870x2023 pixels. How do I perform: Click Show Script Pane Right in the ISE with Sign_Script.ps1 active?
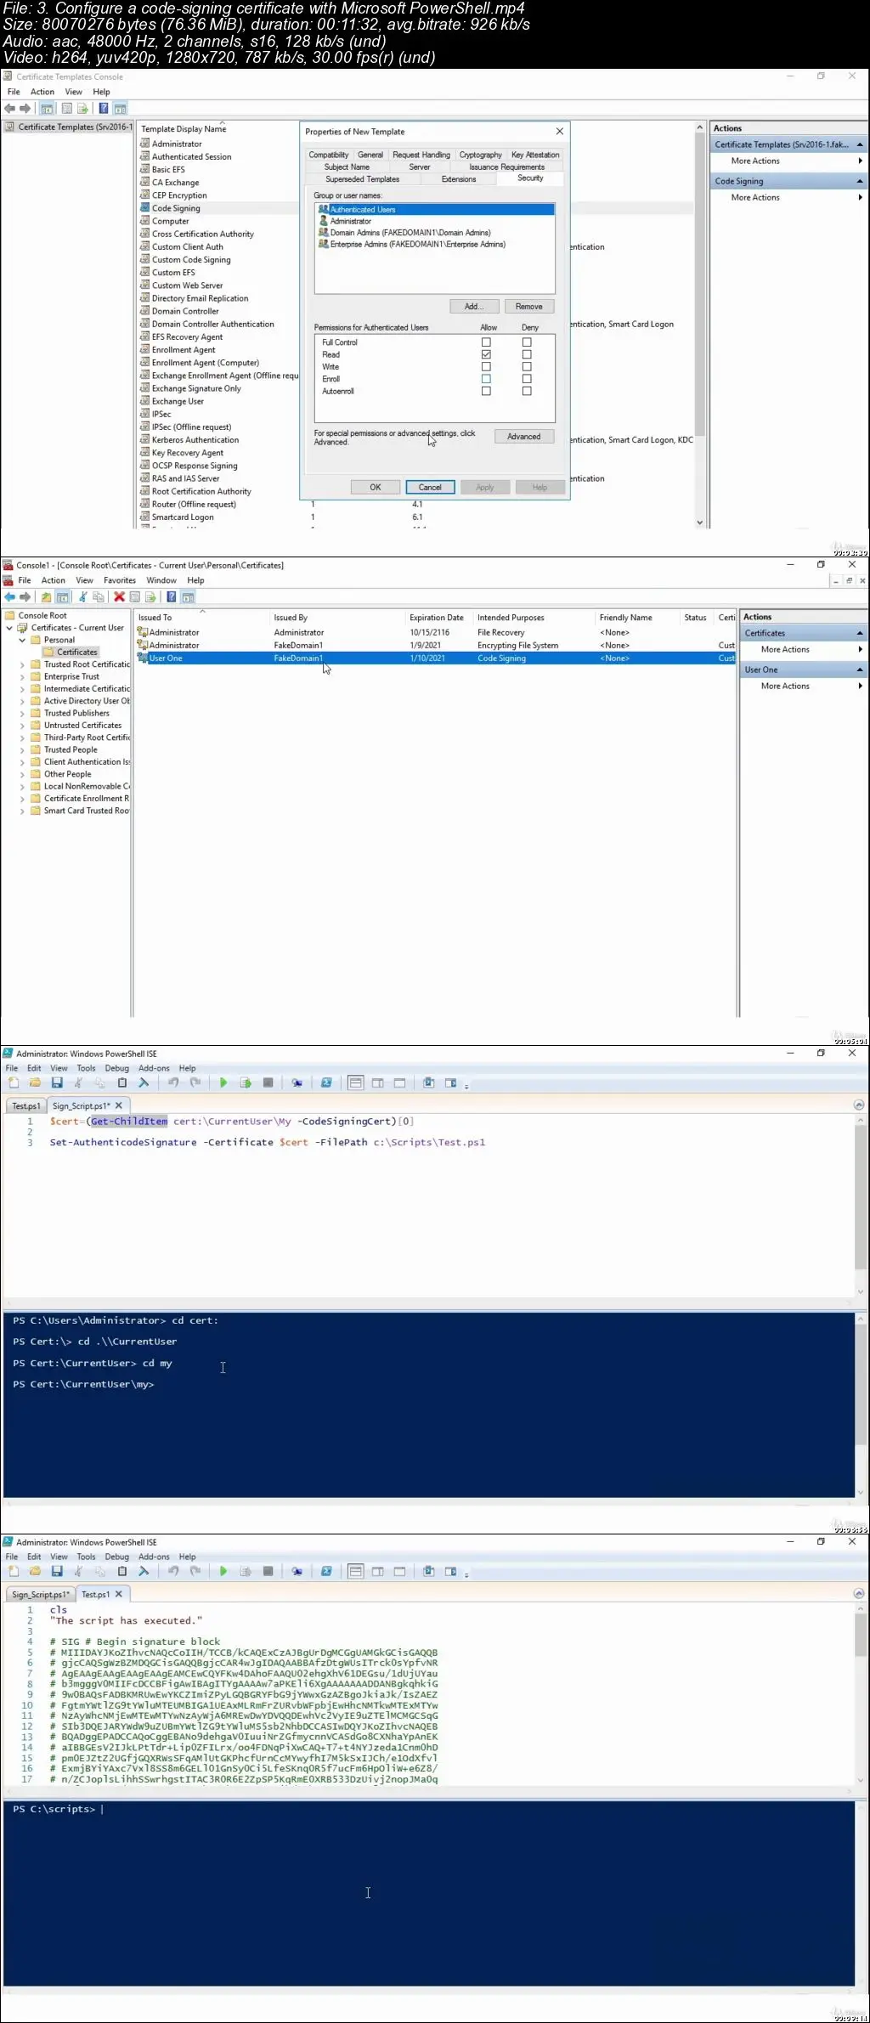[378, 1082]
